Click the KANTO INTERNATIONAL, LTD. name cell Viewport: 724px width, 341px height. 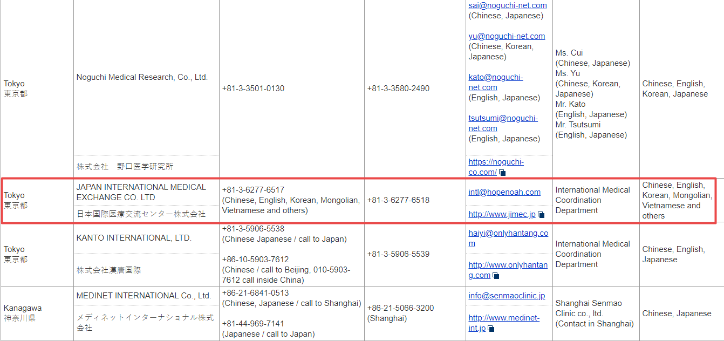point(134,238)
